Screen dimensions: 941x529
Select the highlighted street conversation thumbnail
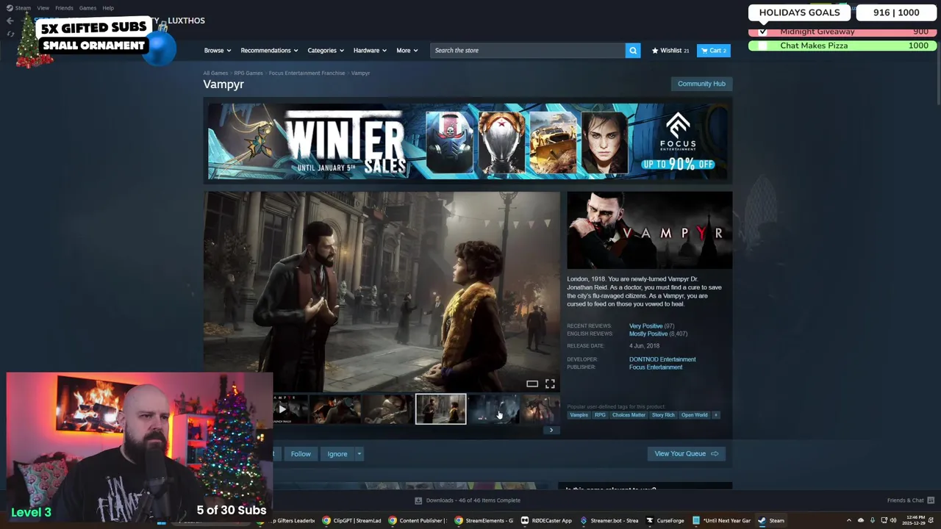440,409
